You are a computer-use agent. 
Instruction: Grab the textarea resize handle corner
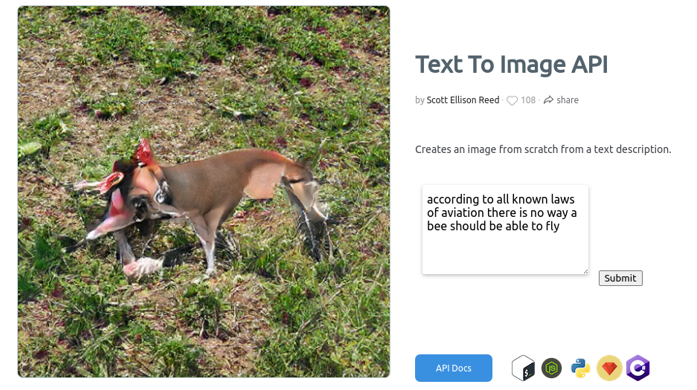coord(585,270)
